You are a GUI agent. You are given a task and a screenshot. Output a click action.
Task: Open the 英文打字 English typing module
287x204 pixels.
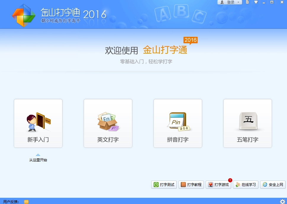[108, 123]
